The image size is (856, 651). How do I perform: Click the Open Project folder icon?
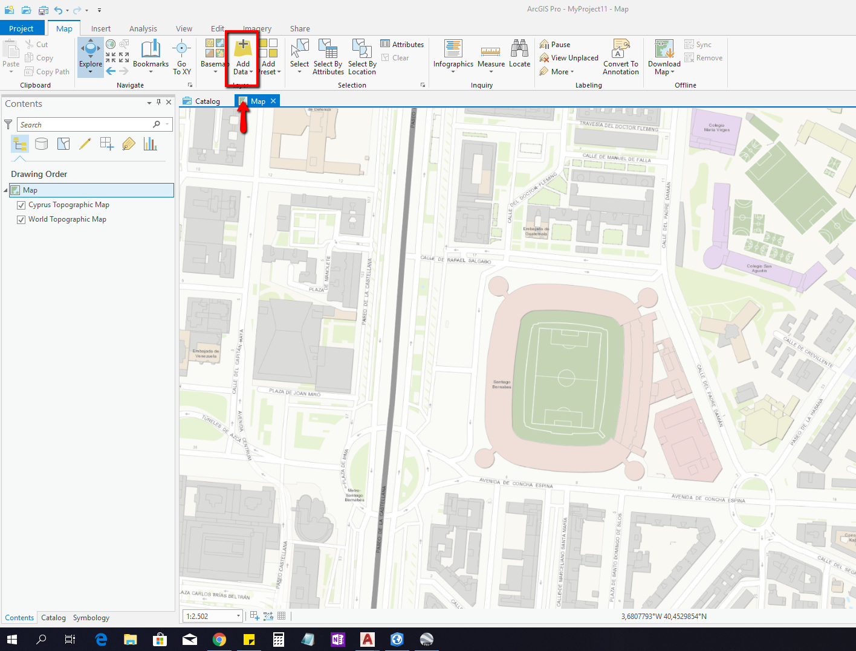[26, 10]
